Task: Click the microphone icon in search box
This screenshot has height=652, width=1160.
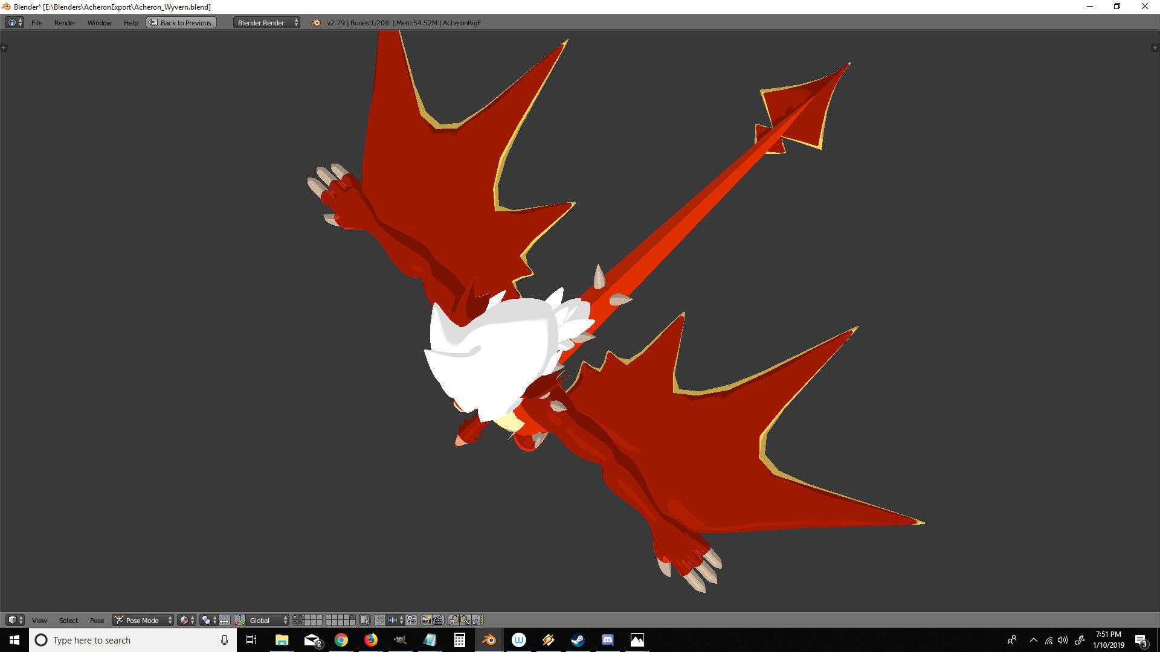Action: click(x=224, y=640)
